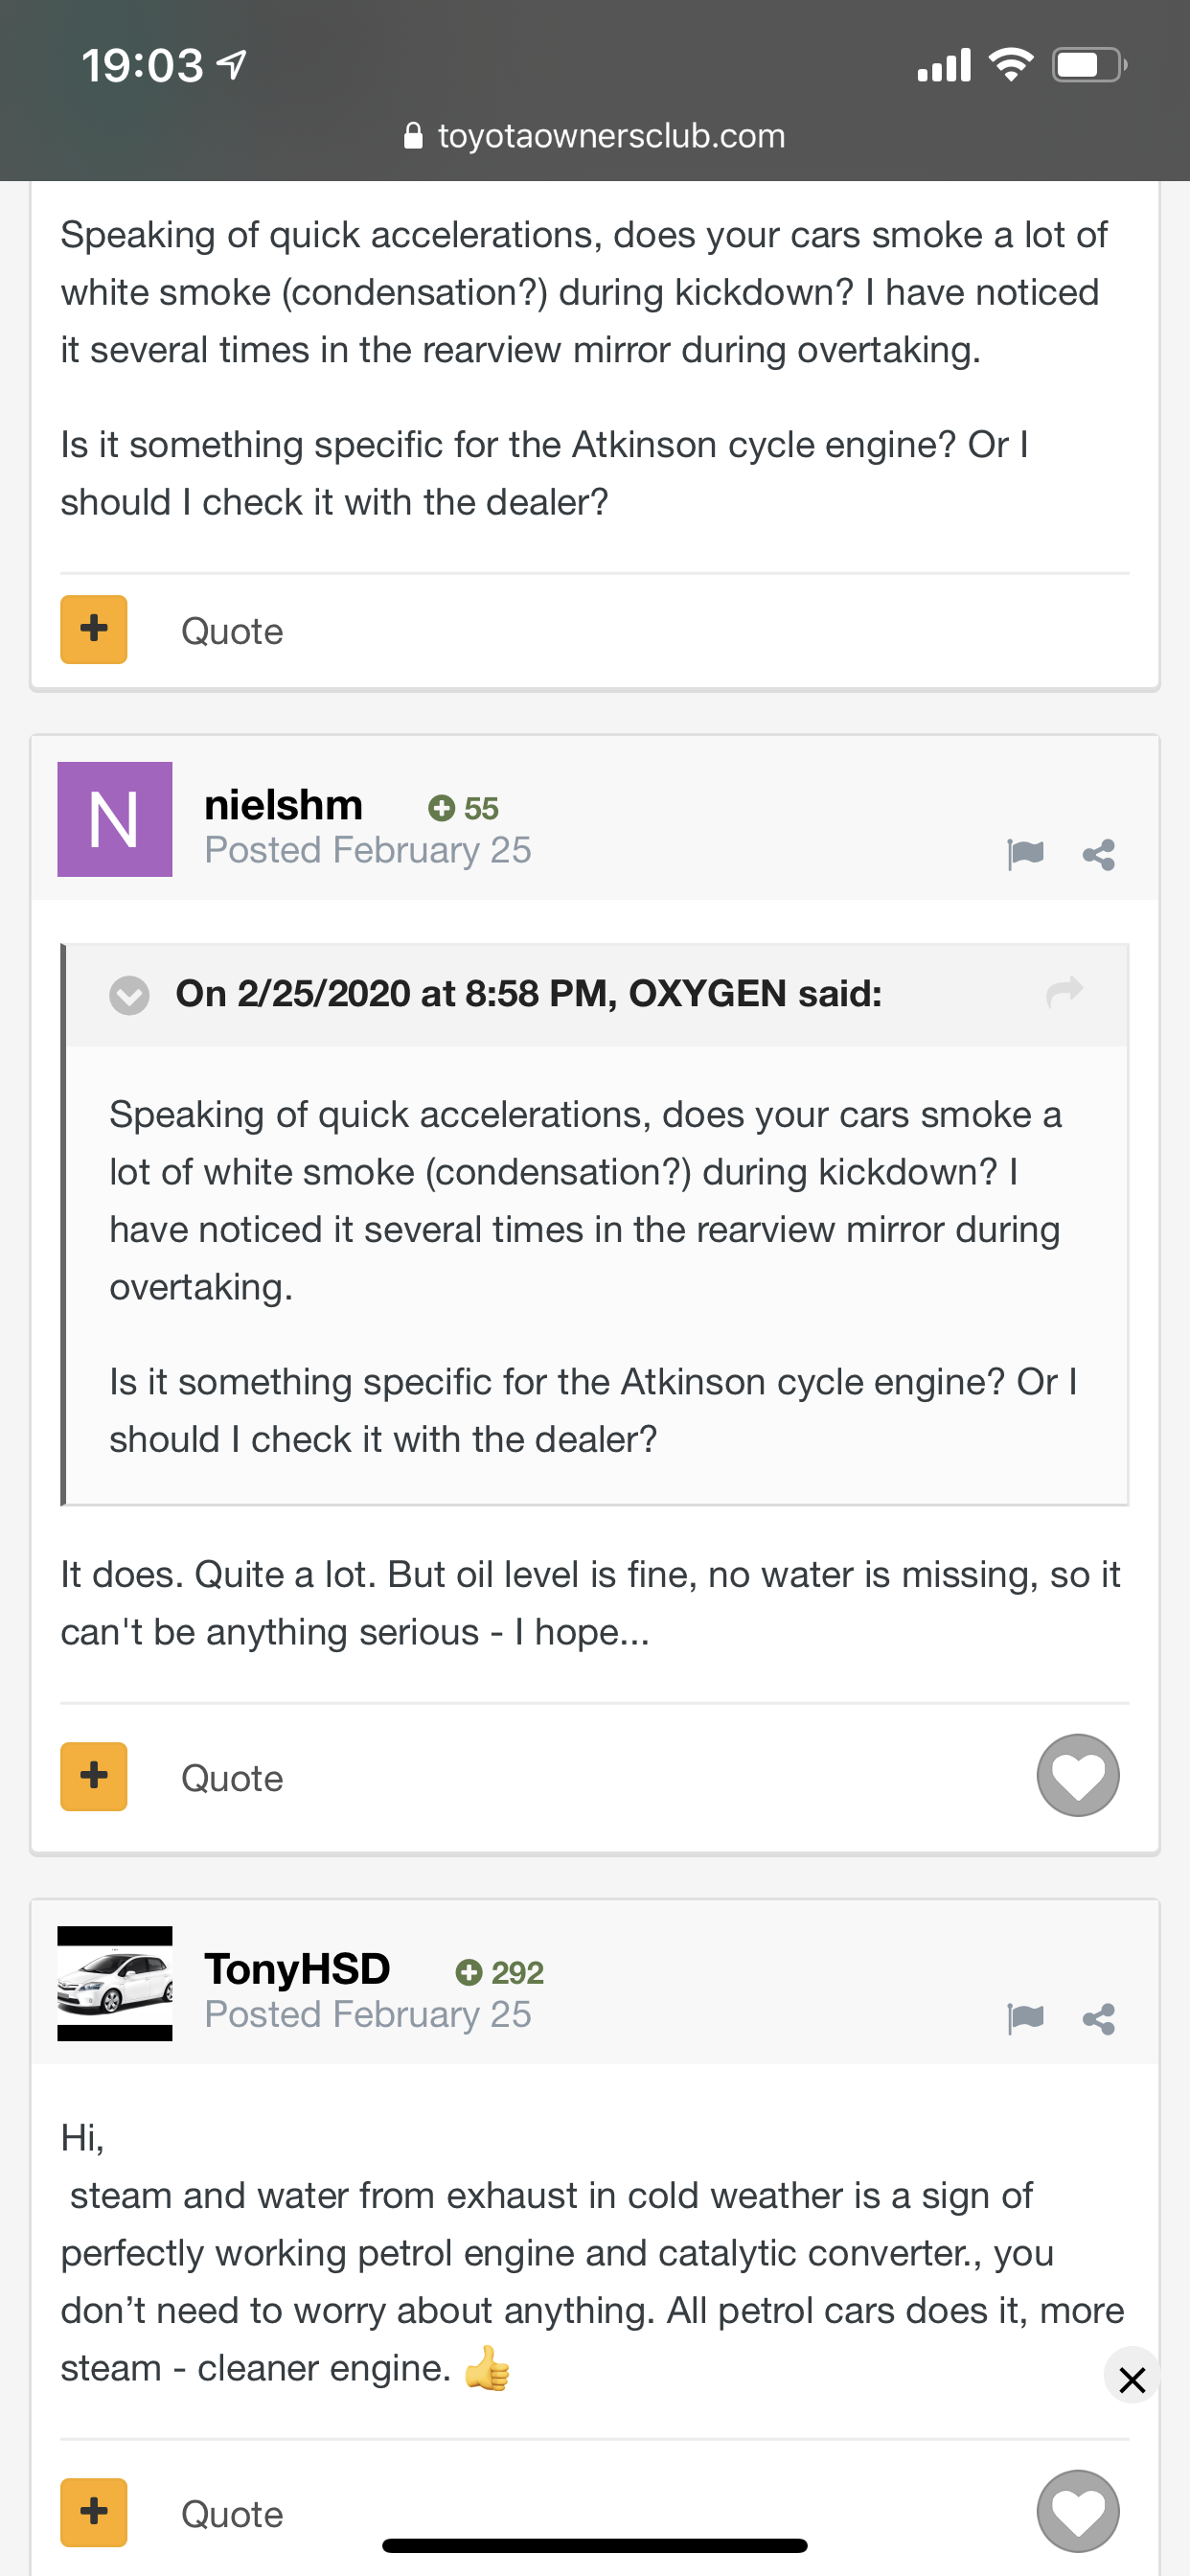This screenshot has width=1190, height=2576.
Task: Dismiss the overlay with the X button
Action: [1132, 2380]
